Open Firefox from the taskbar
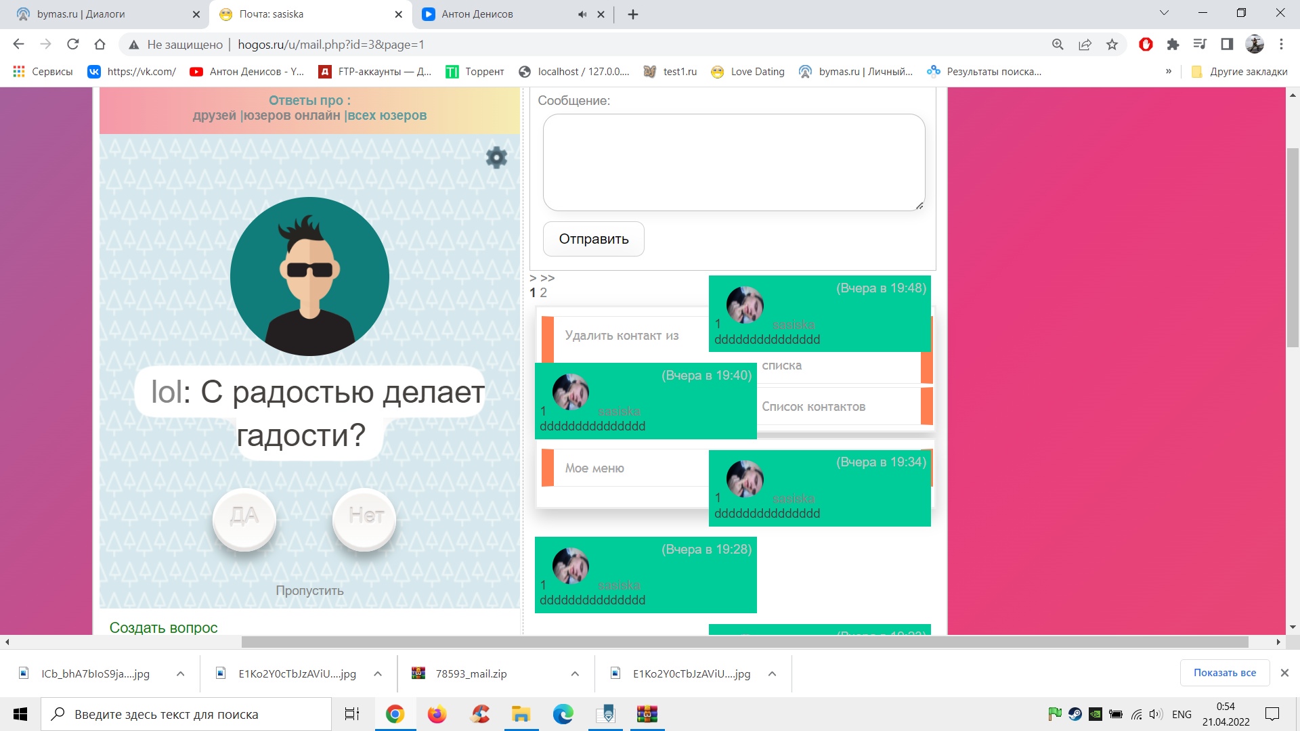Viewport: 1300px width, 731px height. point(437,714)
